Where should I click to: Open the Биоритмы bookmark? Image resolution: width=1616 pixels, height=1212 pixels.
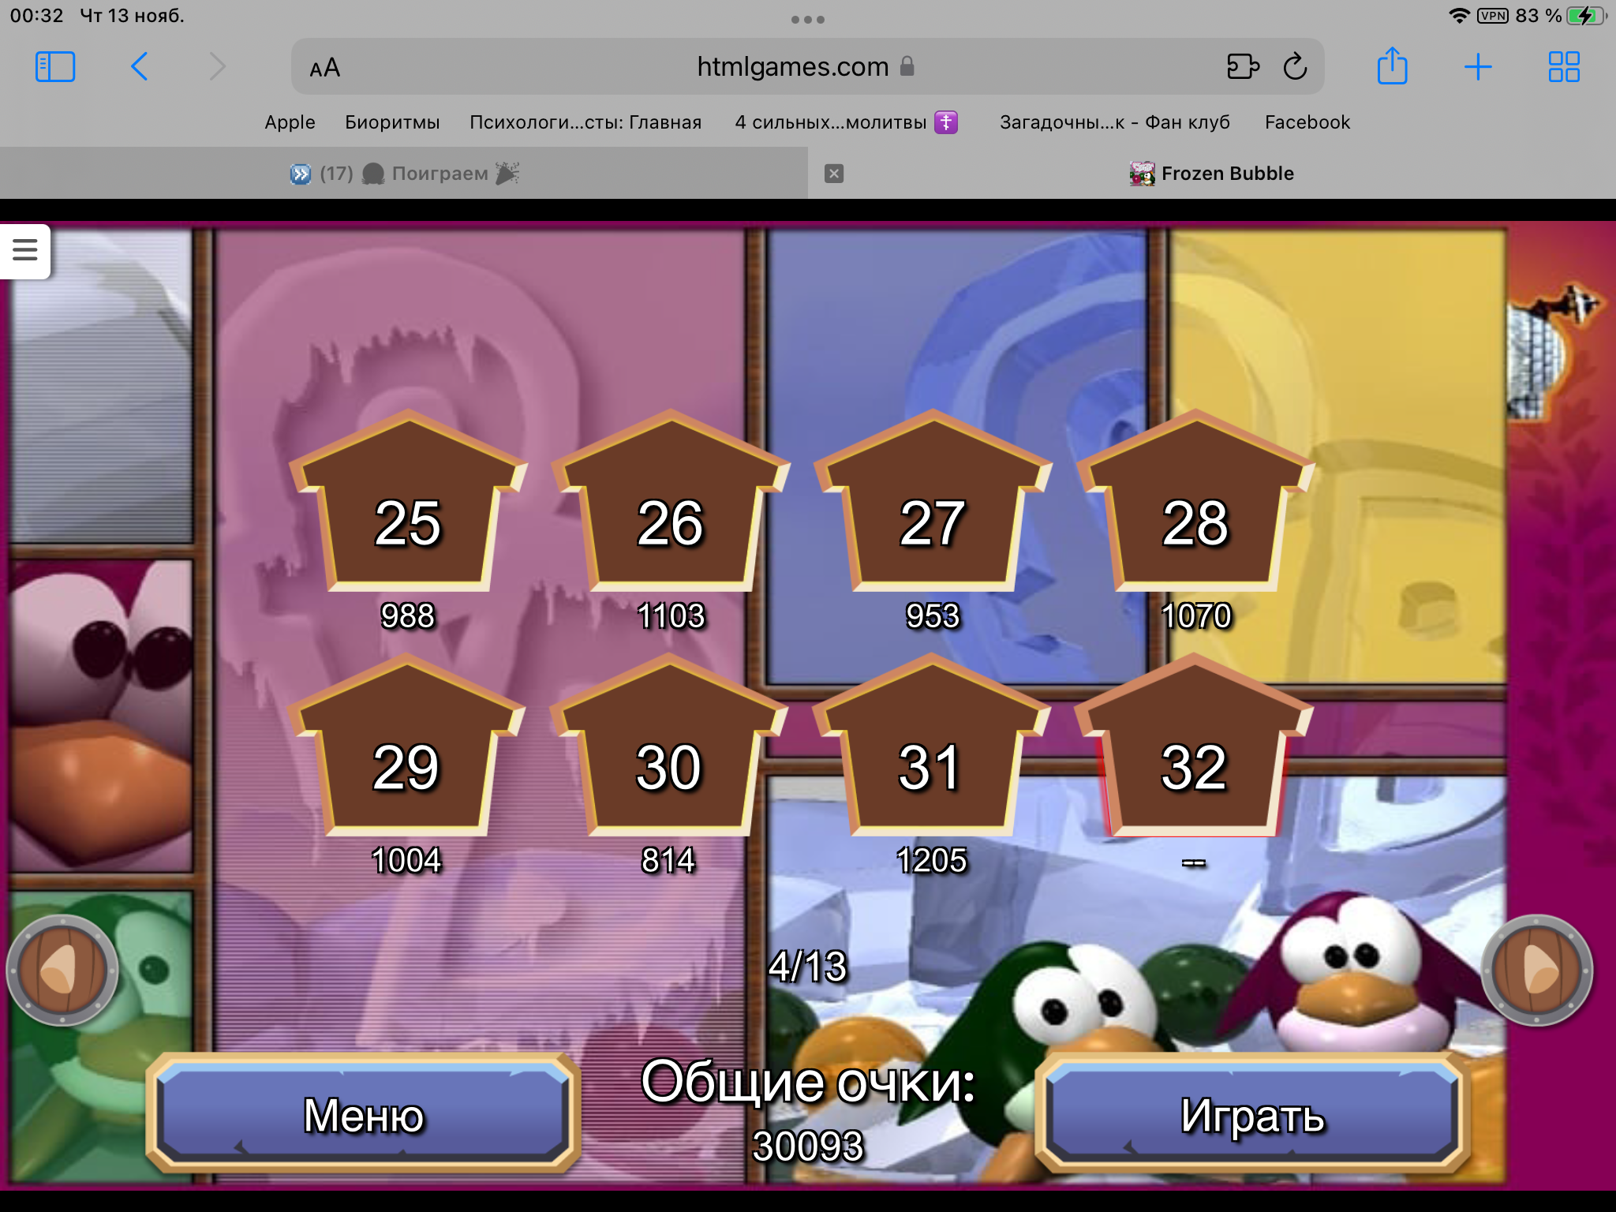[x=392, y=122]
